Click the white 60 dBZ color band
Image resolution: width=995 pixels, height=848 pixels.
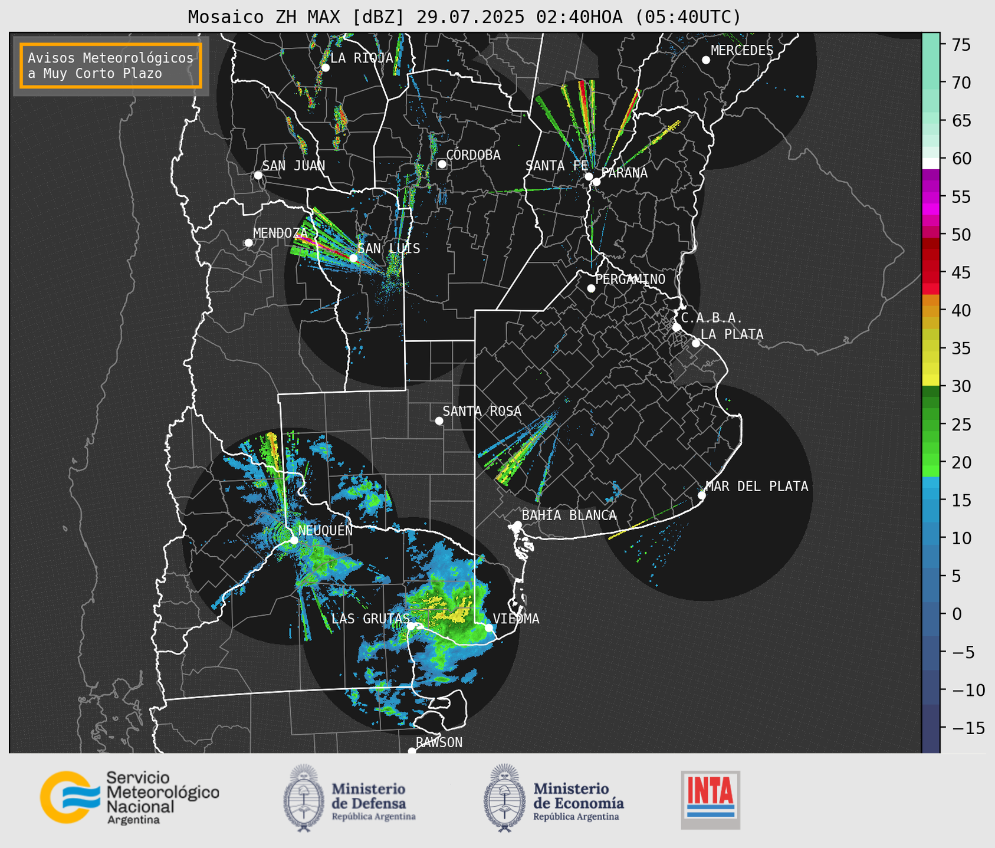point(931,163)
